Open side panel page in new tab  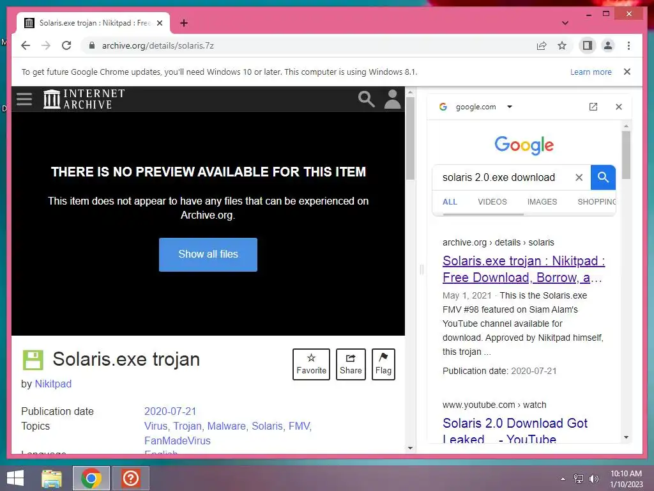(x=593, y=107)
